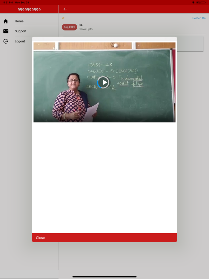Go back using the arrow icon
The image size is (209, 279).
pyautogui.click(x=65, y=9)
